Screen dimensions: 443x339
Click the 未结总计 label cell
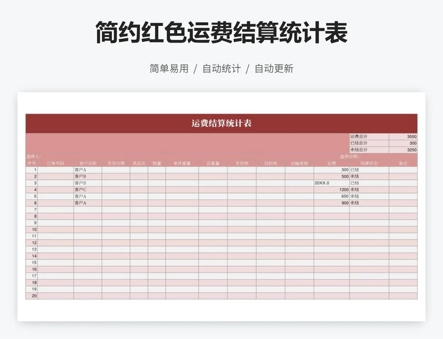369,150
